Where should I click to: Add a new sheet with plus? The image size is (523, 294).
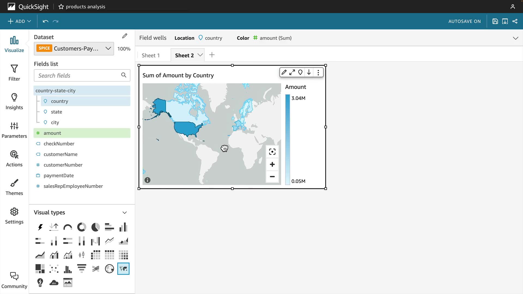(x=212, y=55)
